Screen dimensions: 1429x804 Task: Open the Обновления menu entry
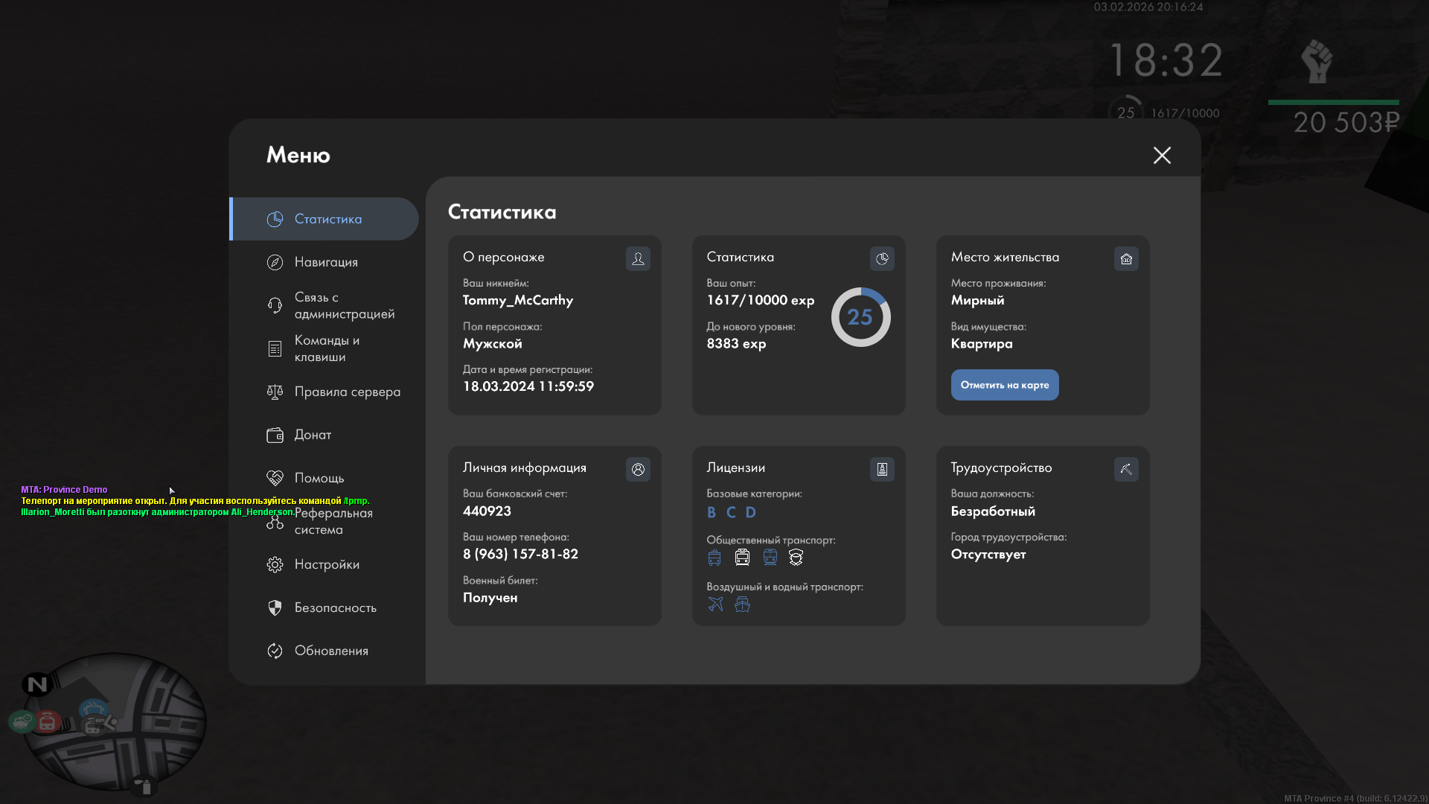(x=331, y=651)
